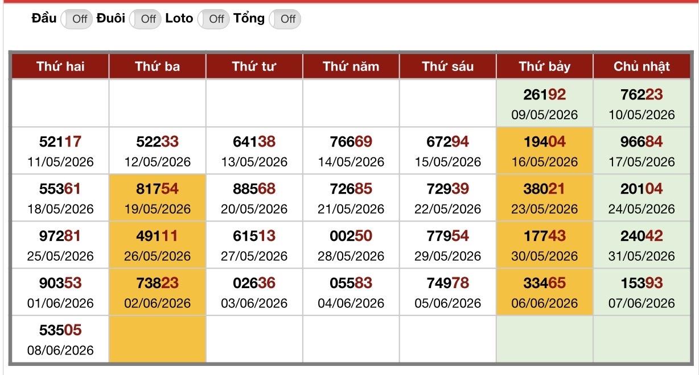This screenshot has height=375, width=699.
Task: Select result 15393 on 07/06/2026
Action: [x=642, y=292]
